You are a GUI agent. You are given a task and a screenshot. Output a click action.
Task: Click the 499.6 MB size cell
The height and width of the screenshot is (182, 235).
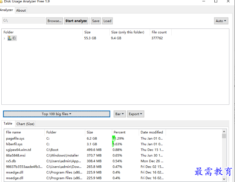(94, 150)
